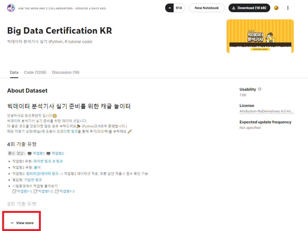Image resolution: width=308 pixels, height=231 pixels.
Task: Open the 컴피티션/데이터 링크 link
Action: [x=42, y=174]
